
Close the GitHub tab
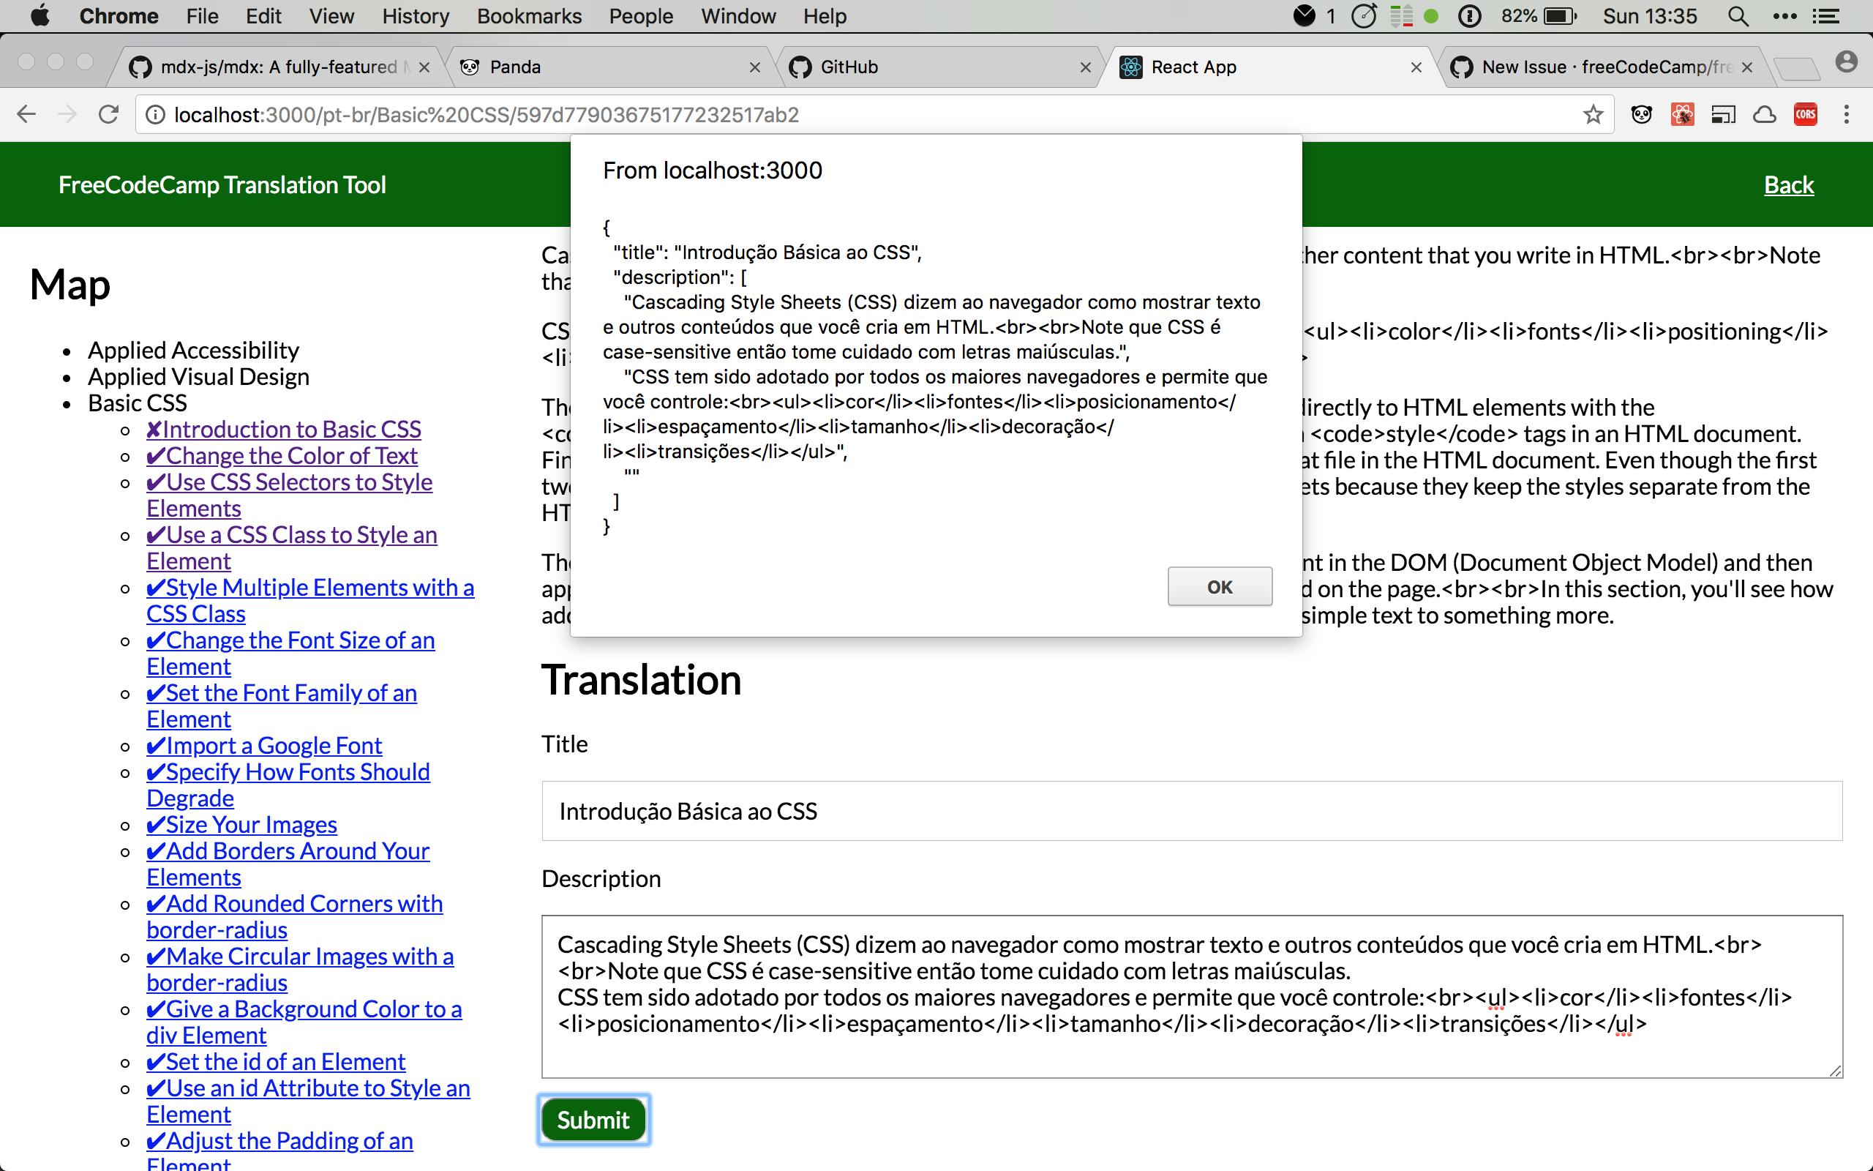pyautogui.click(x=1085, y=67)
